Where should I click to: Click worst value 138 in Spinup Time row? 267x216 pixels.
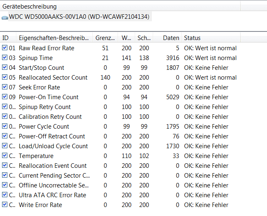coord(144,58)
